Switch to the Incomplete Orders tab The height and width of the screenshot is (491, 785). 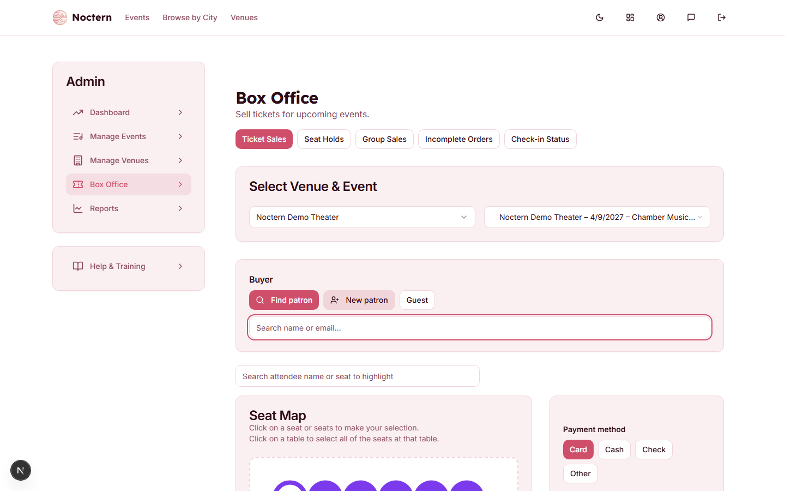pos(458,139)
